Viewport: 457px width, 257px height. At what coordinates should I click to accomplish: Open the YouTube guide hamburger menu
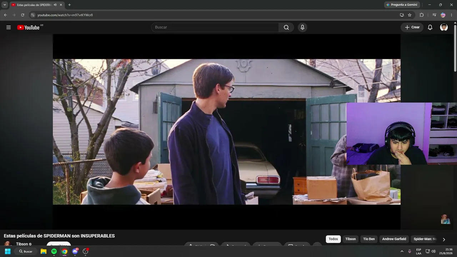coord(9,27)
